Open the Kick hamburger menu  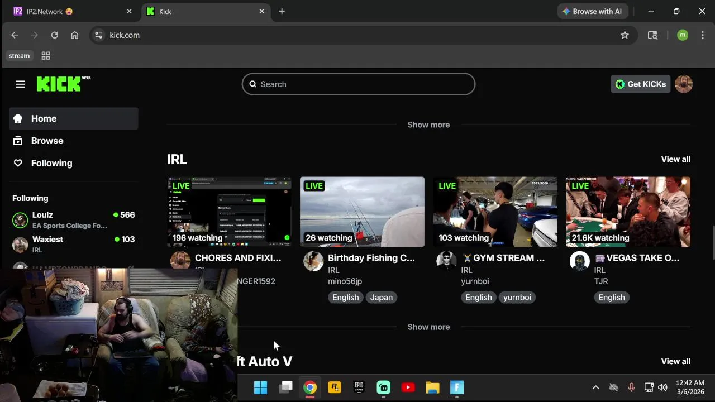(20, 84)
